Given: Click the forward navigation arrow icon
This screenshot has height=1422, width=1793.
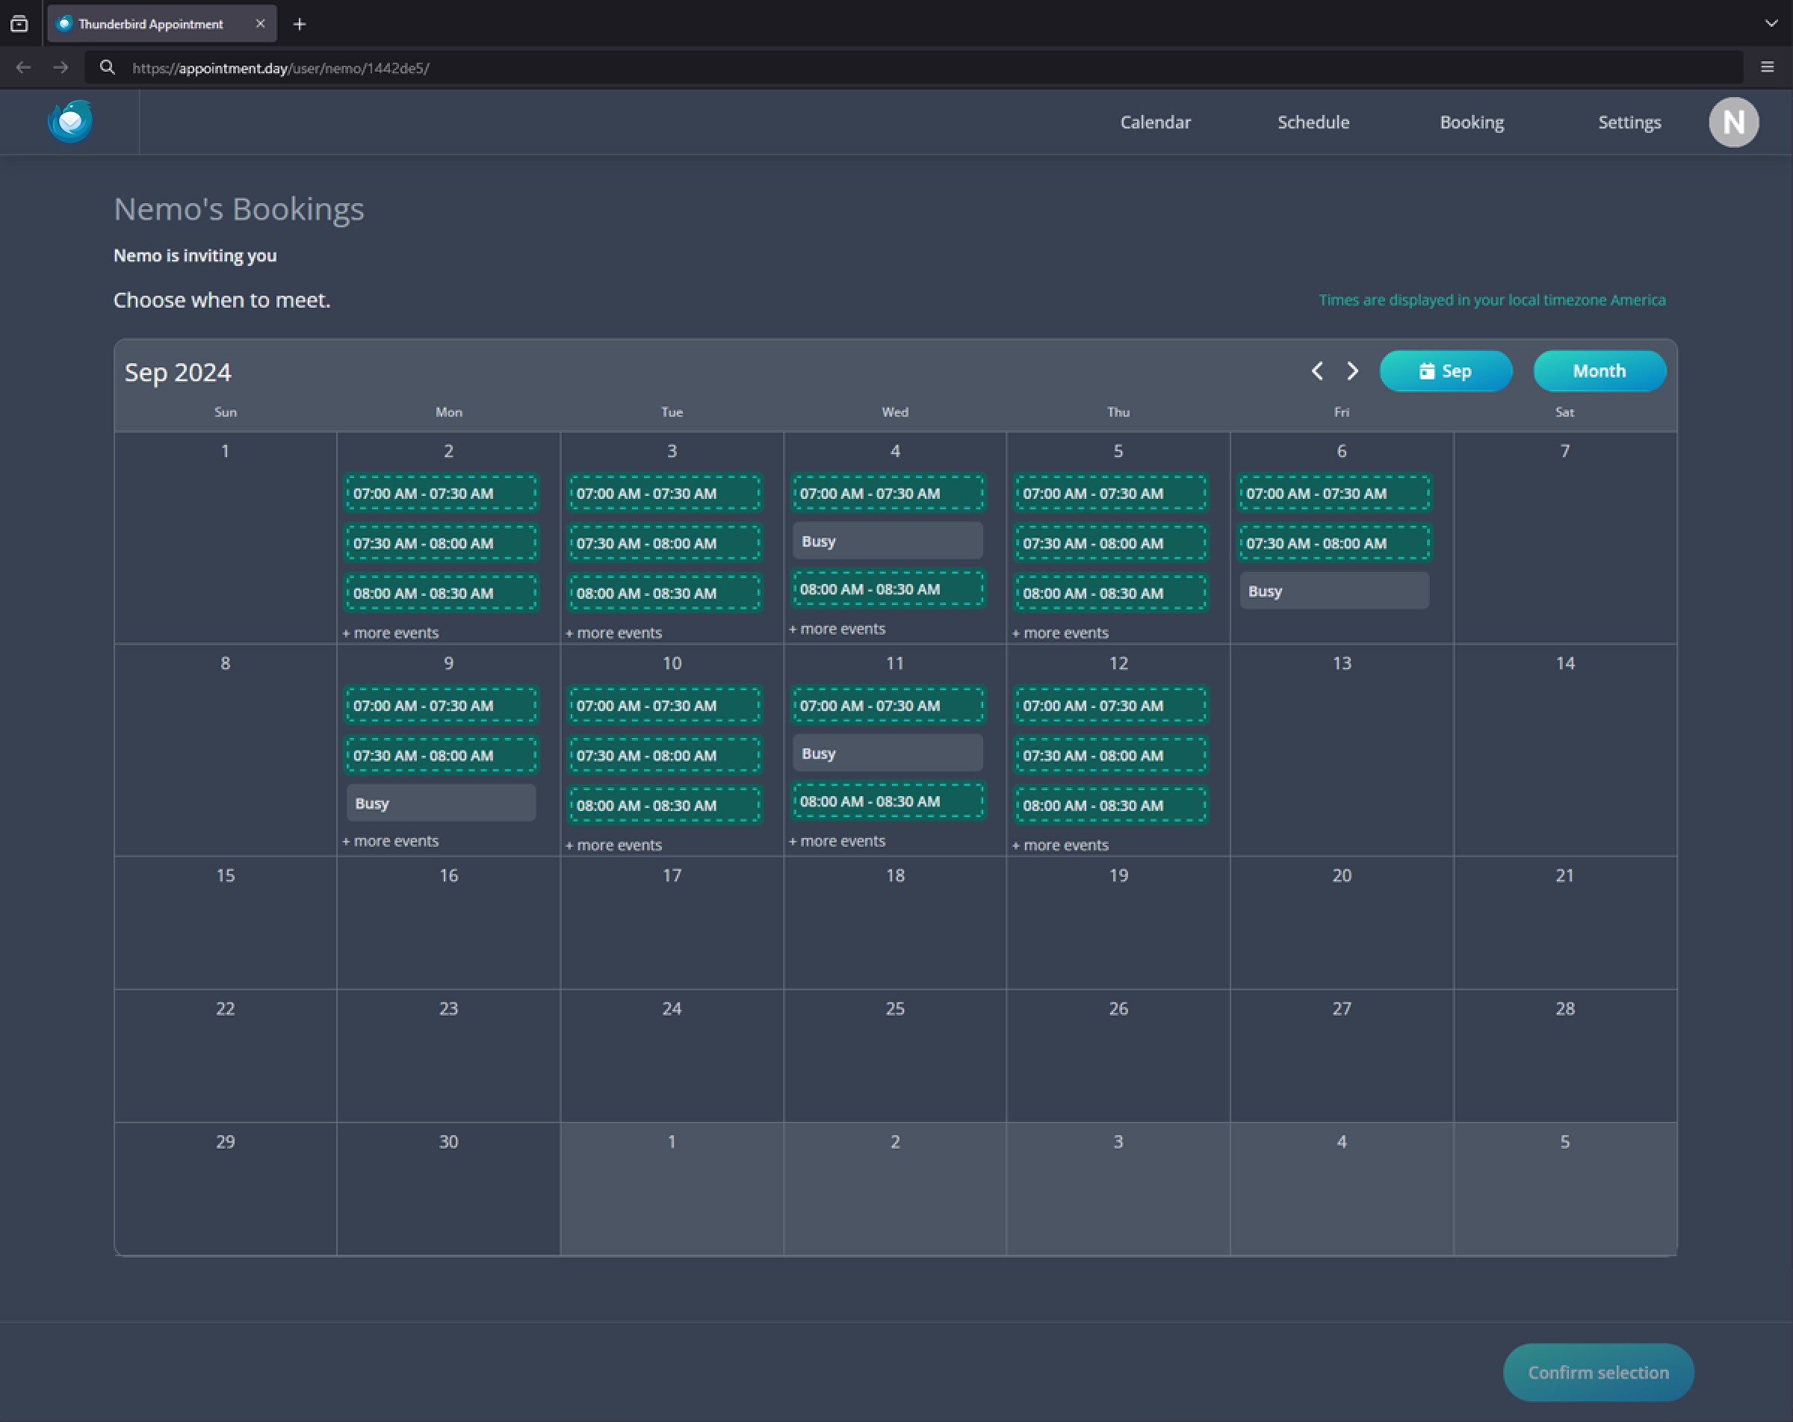Looking at the screenshot, I should pyautogui.click(x=1351, y=370).
